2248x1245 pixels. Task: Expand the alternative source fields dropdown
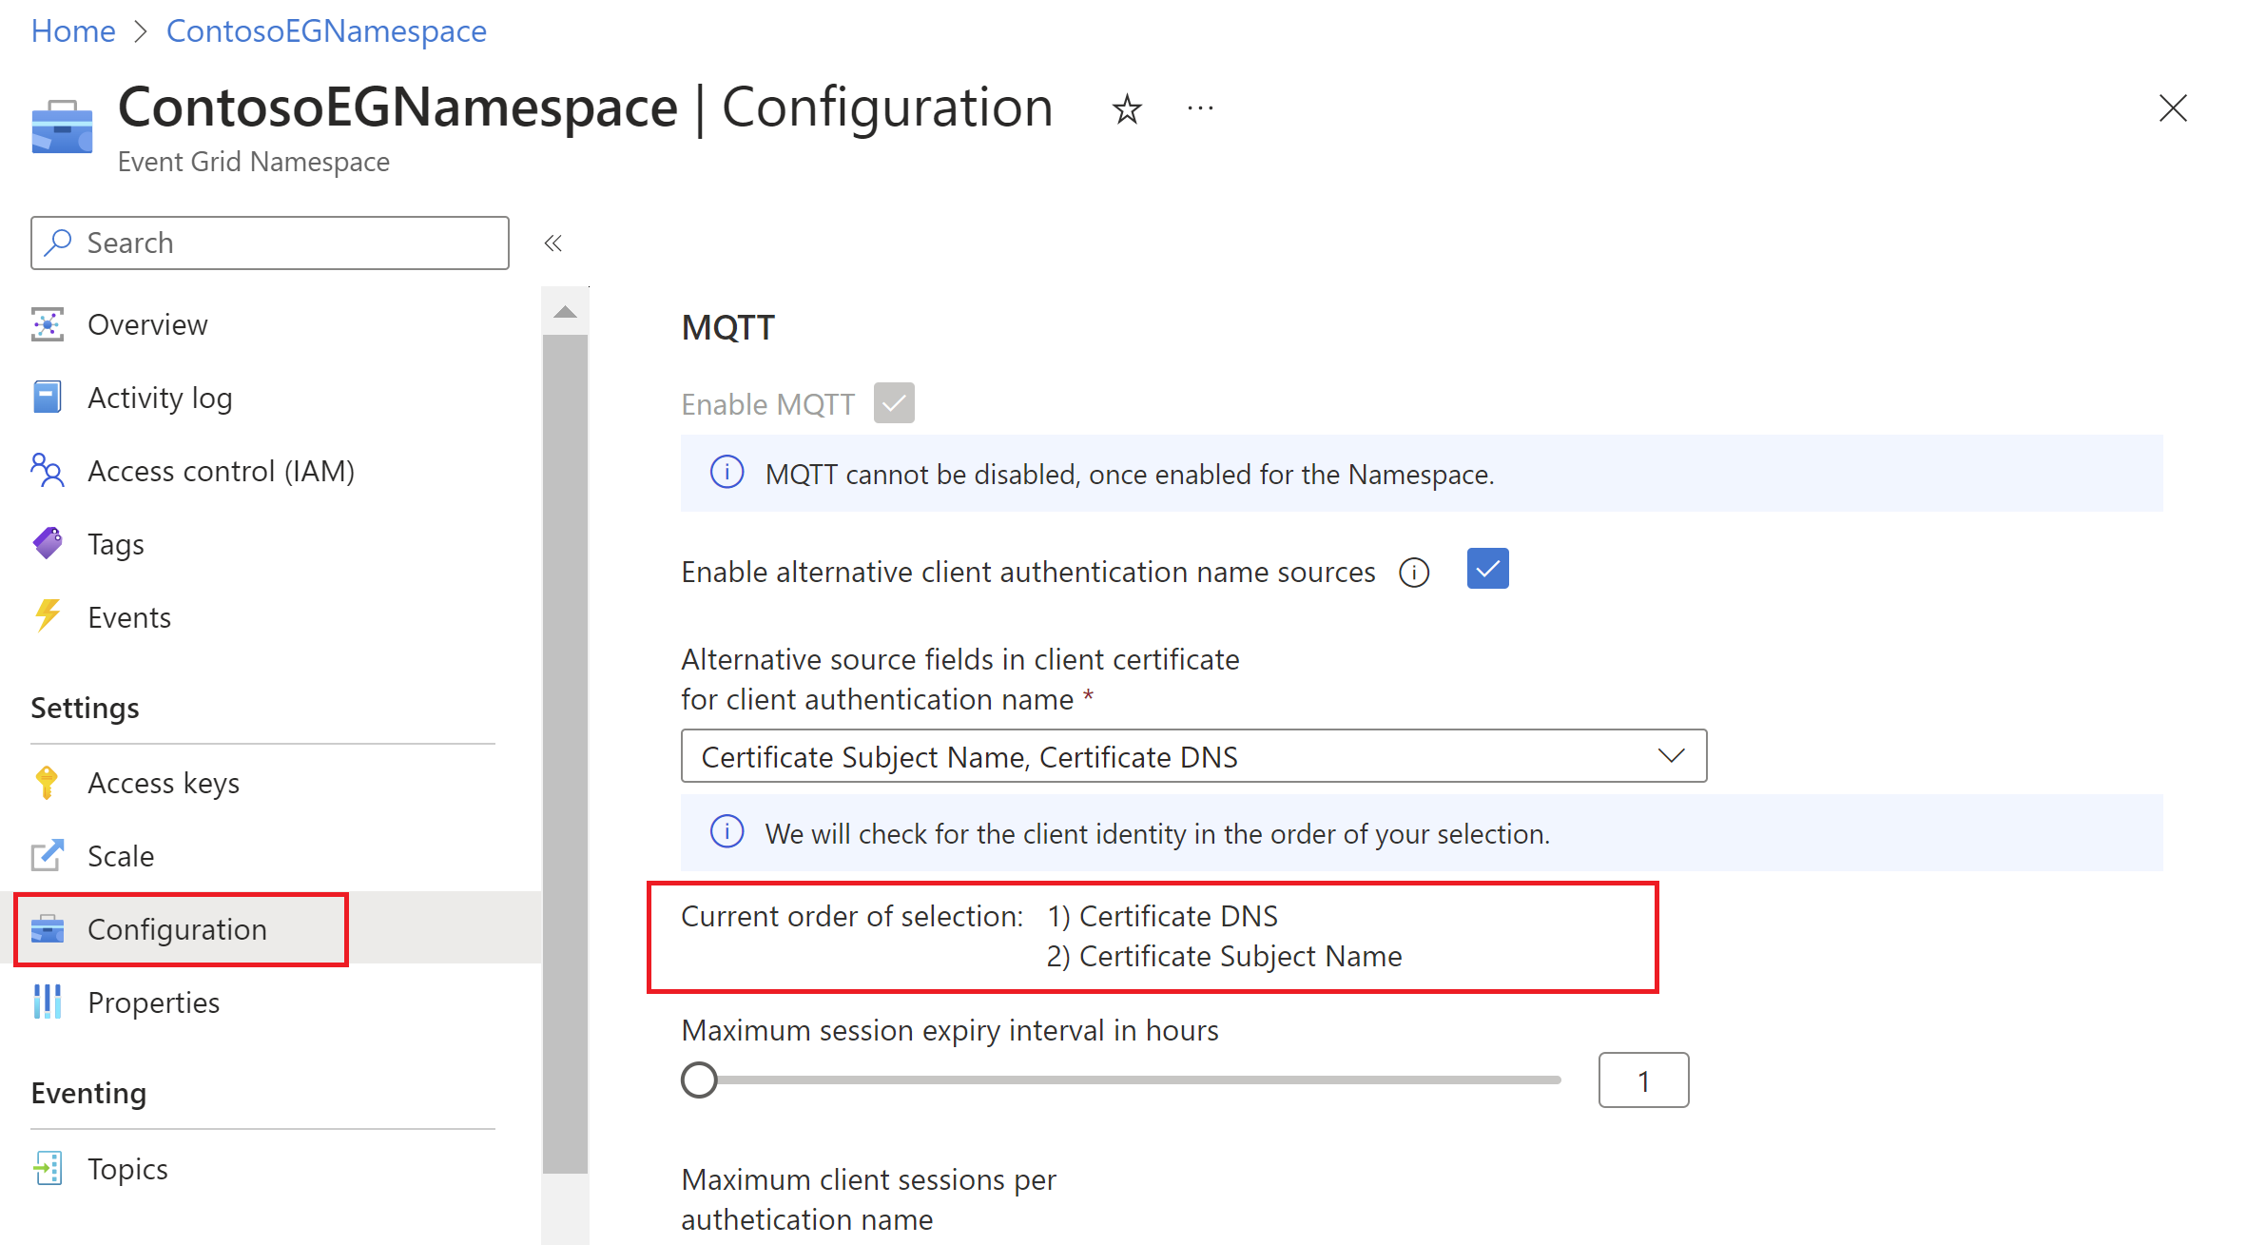coord(1674,756)
